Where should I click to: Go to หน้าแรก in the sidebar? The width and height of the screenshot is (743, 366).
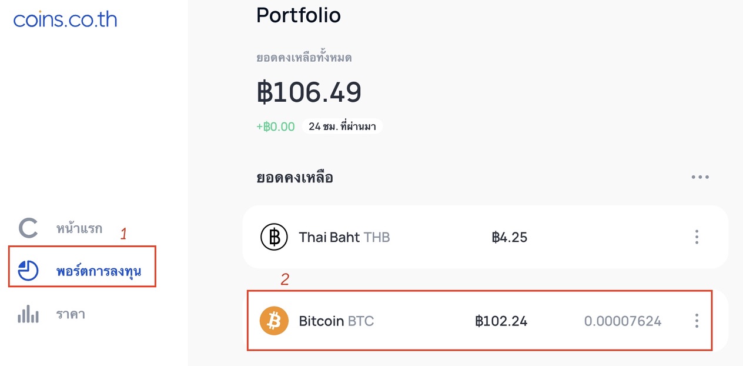tap(79, 228)
